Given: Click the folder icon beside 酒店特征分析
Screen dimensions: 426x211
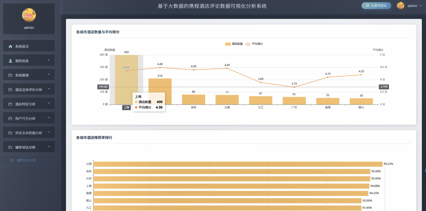Looking at the screenshot, I should point(10,104).
